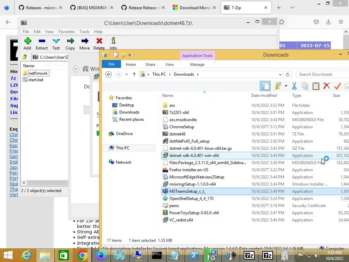The width and height of the screenshot is (349, 262).
Task: Open the Help menu in 7-Zip
Action: coord(98,32)
